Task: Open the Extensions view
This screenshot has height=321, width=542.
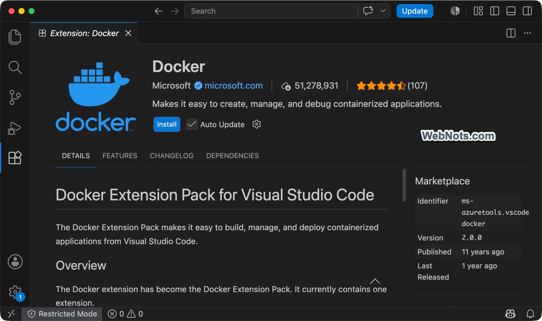Action: point(15,158)
